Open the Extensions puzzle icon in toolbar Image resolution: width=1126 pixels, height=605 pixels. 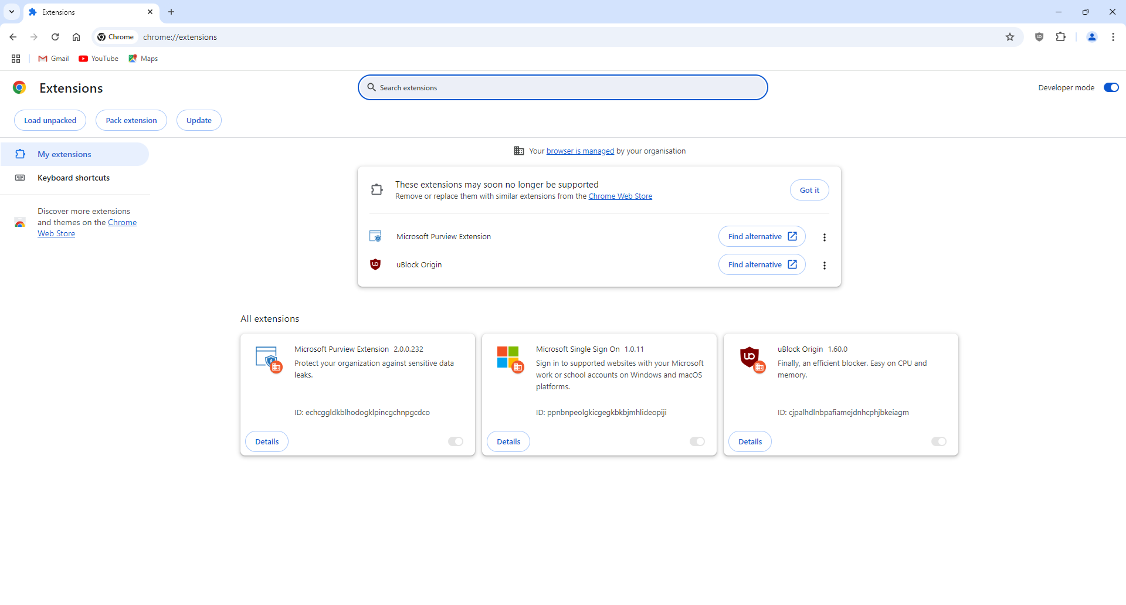tap(1061, 36)
